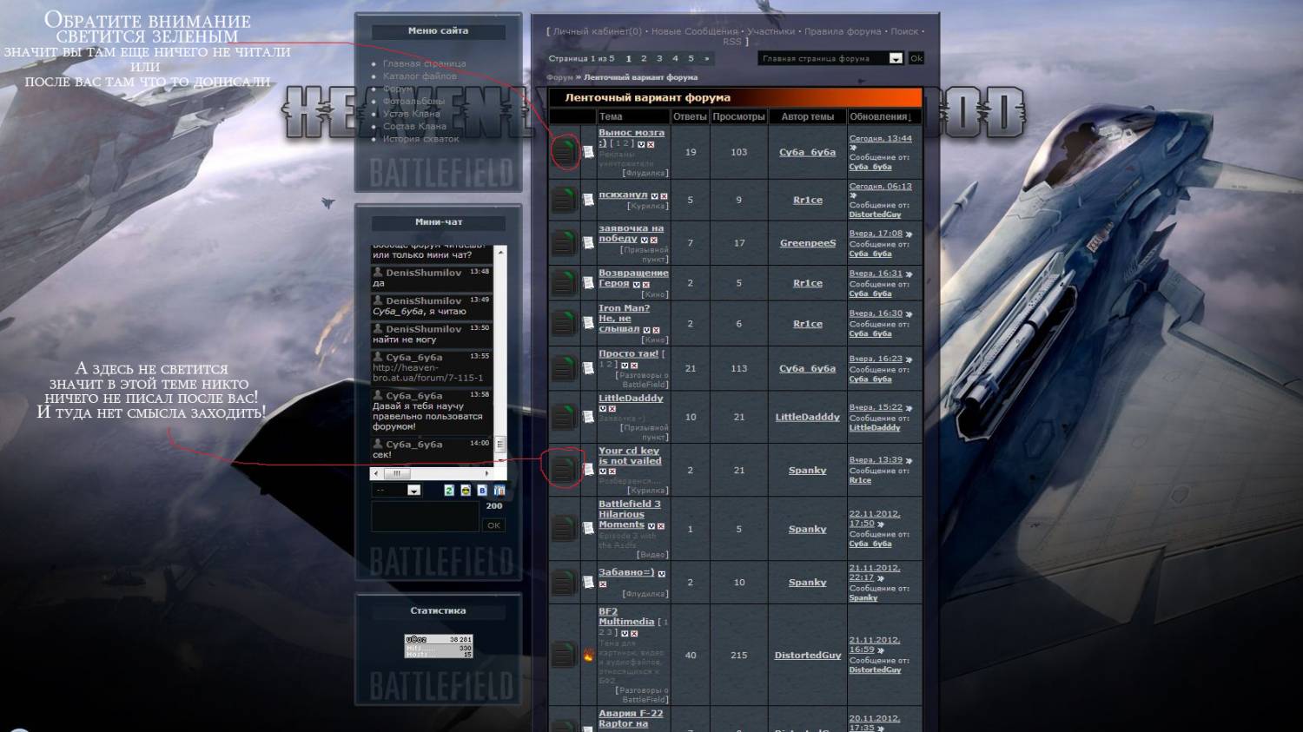
Task: Go to forum page 3
Action: (x=659, y=59)
